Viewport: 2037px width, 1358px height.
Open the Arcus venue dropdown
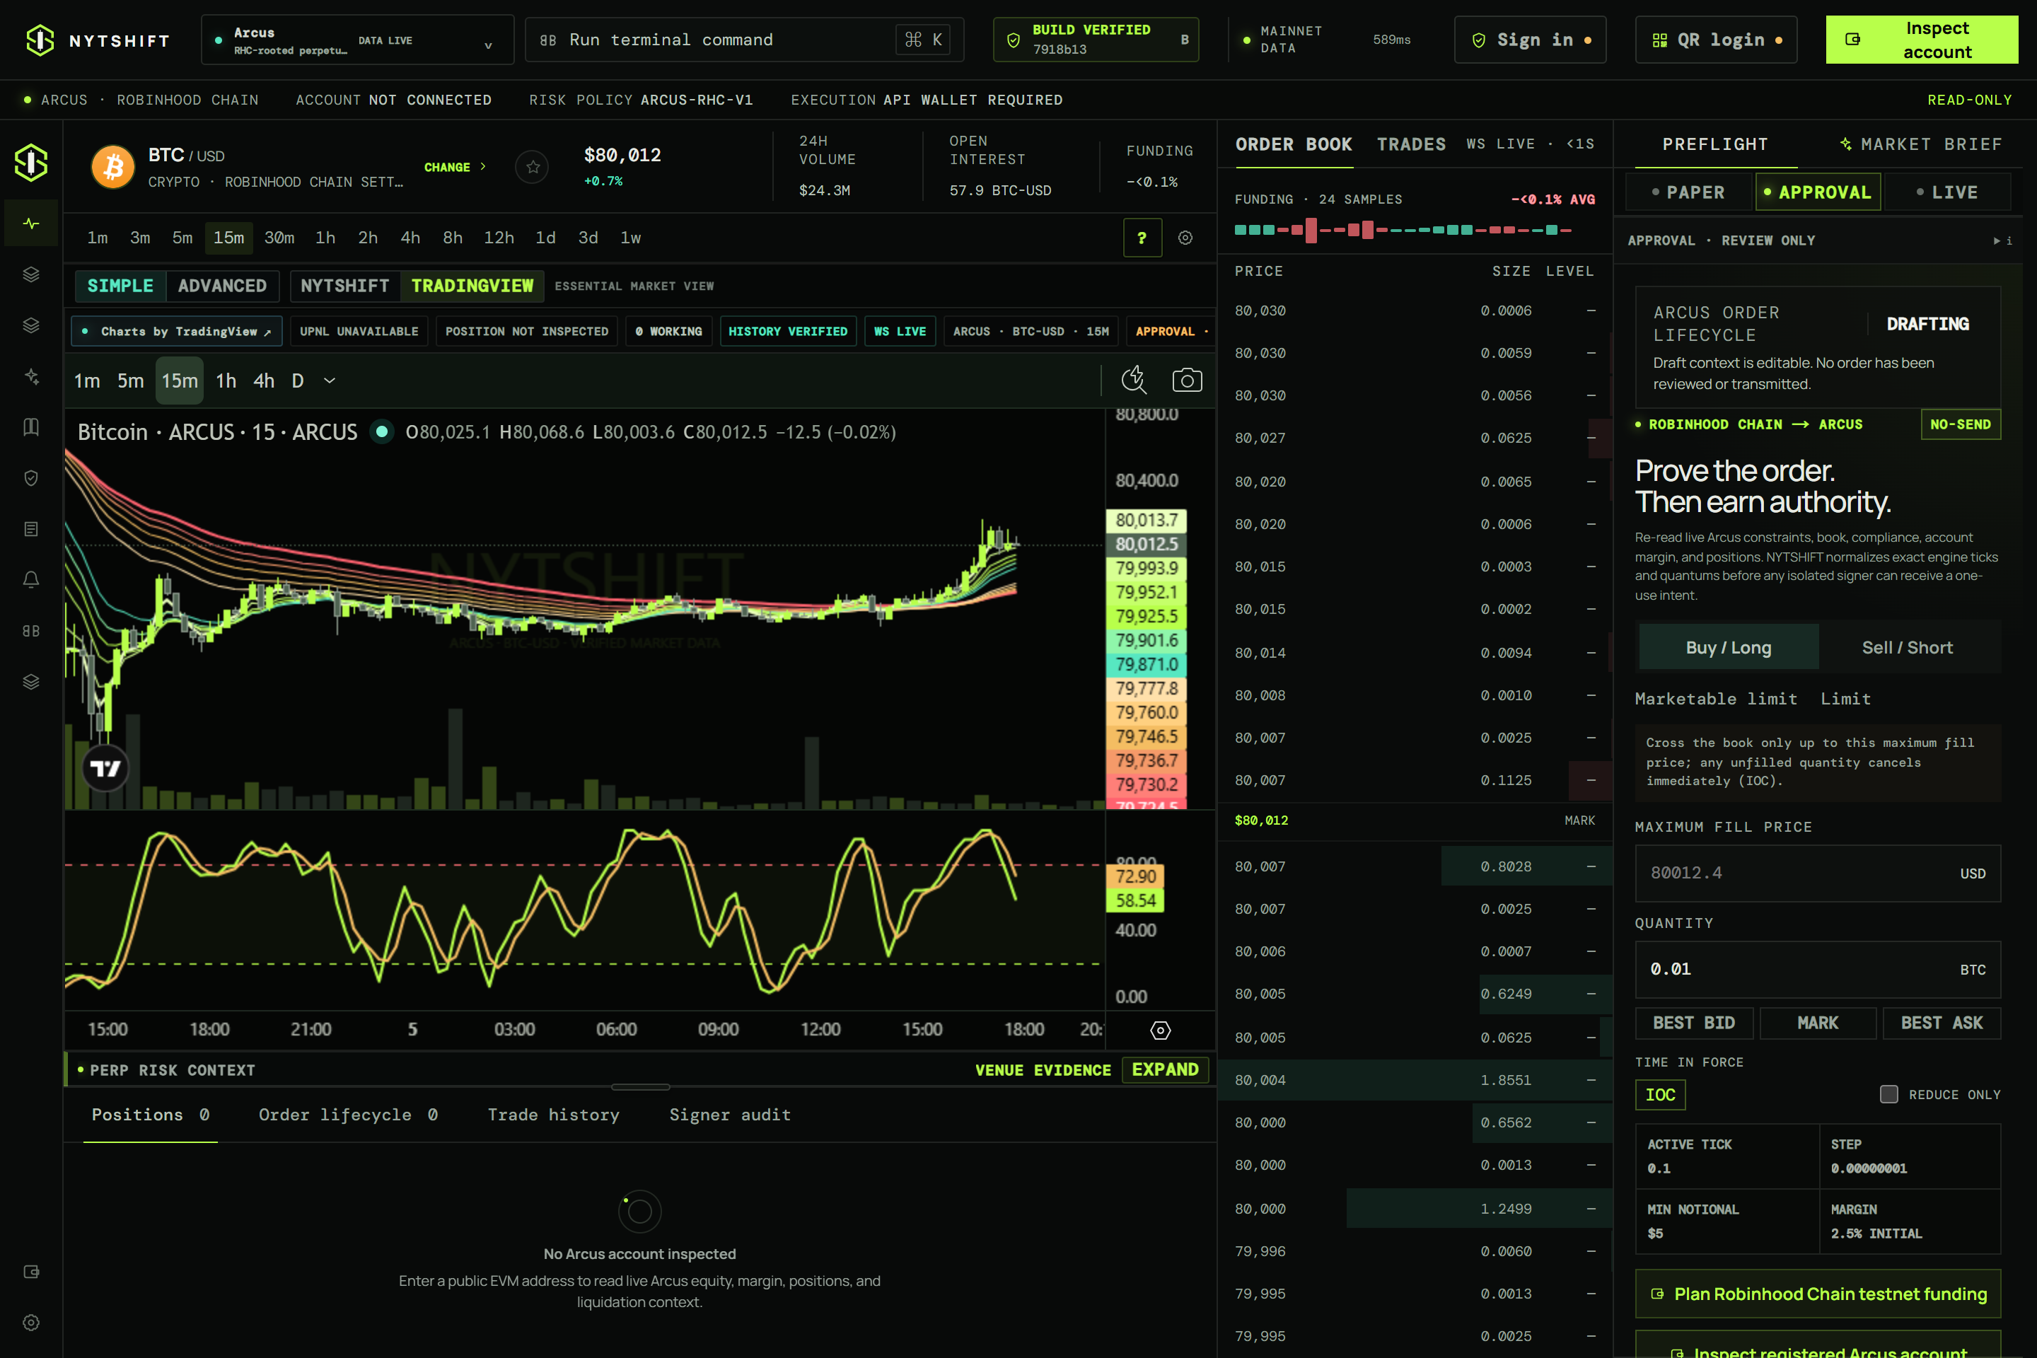click(358, 40)
